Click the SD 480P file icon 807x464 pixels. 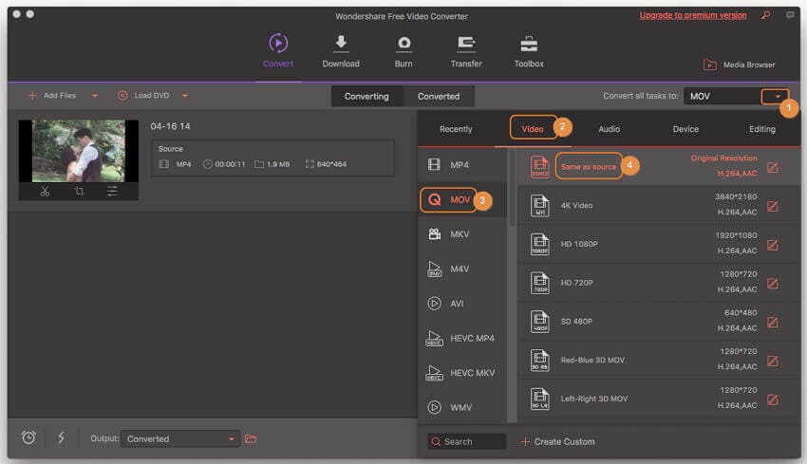pyautogui.click(x=539, y=322)
